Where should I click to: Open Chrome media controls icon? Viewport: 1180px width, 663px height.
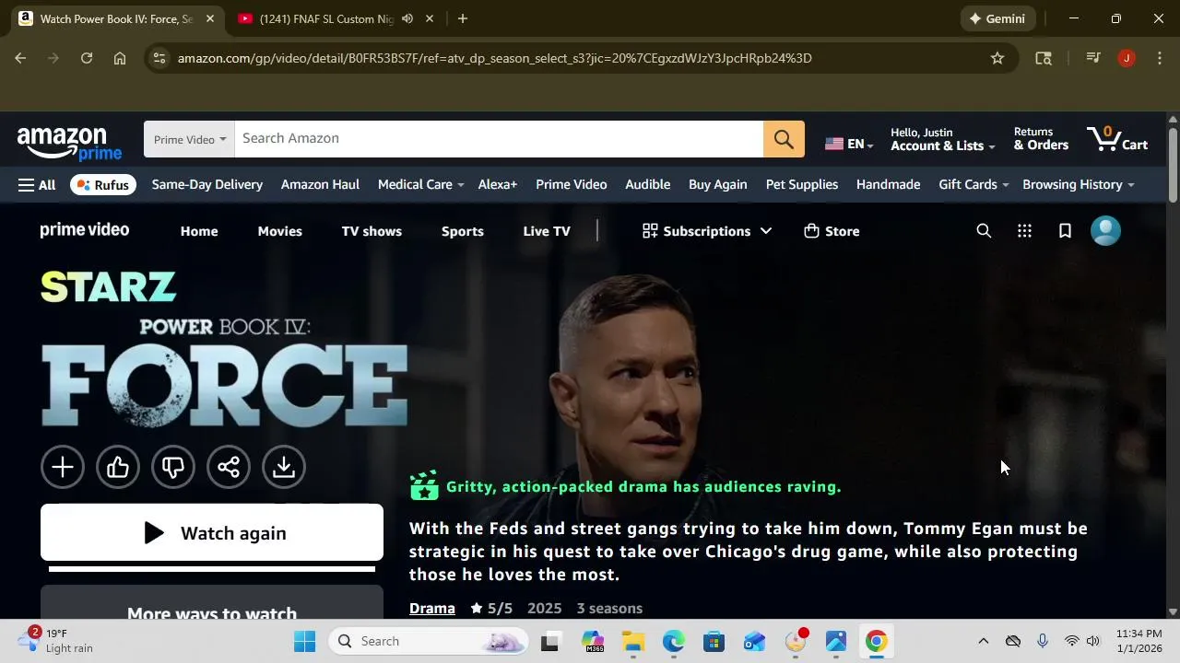pos(1093,58)
